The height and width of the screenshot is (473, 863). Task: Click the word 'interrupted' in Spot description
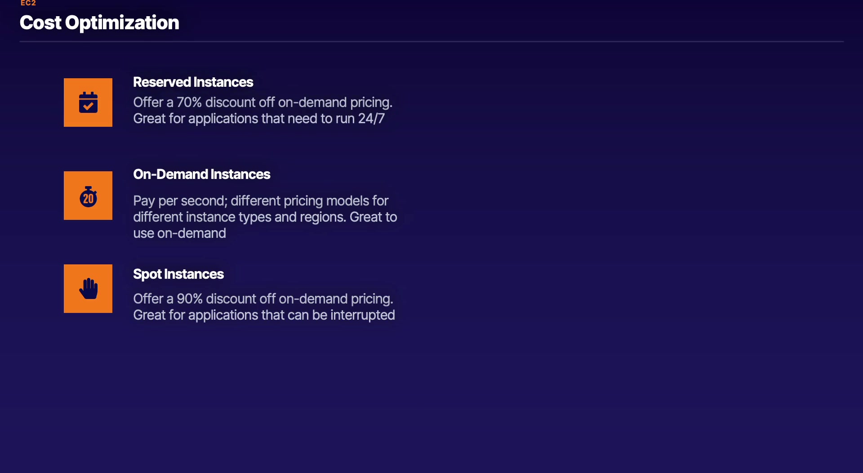(362, 315)
